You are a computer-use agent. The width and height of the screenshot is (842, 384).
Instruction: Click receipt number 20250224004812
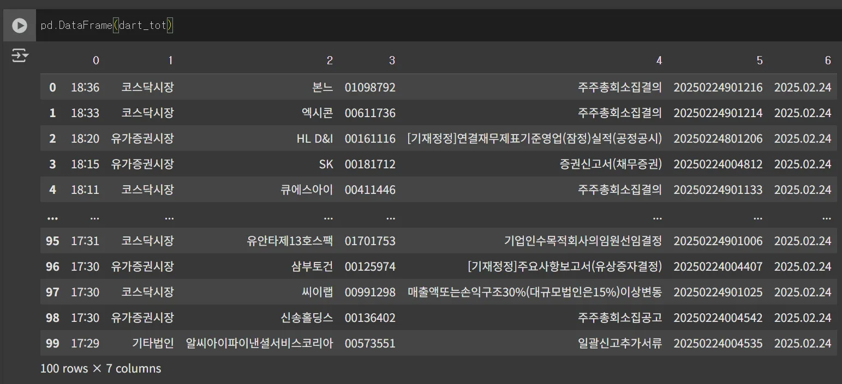718,164
